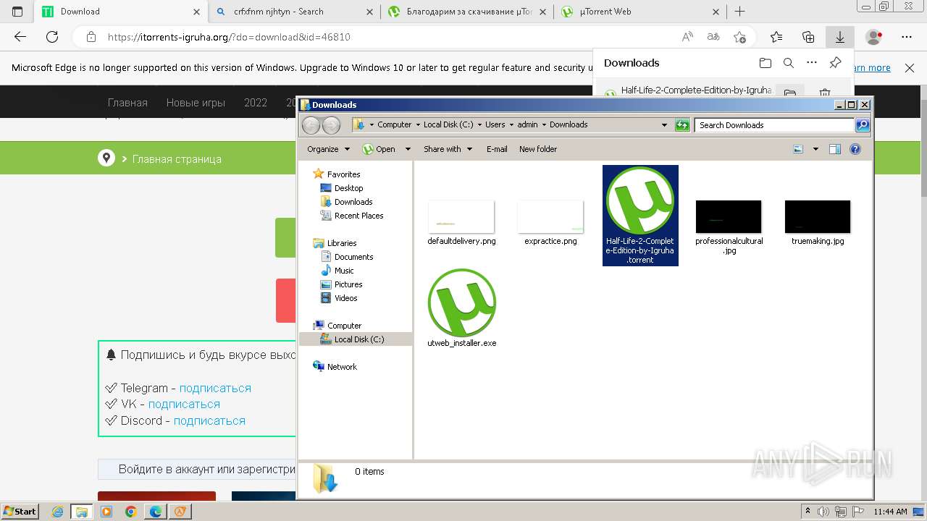Viewport: 927px width, 521px height.
Task: Click Explorer search magnifier button
Action: (x=862, y=124)
